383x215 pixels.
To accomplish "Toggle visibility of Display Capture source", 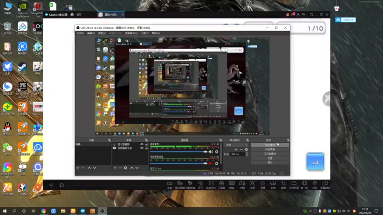I will (142, 144).
